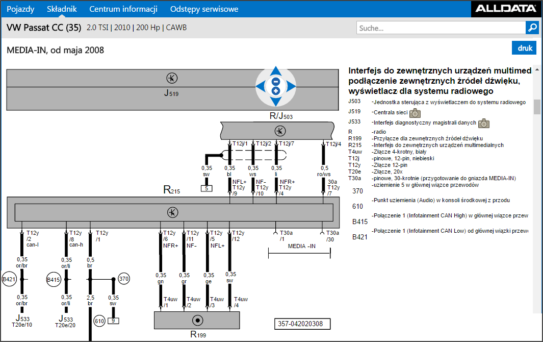Click the transistor symbol in J519 block

pos(172,78)
